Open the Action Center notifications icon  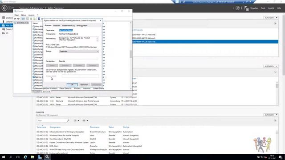point(281,157)
